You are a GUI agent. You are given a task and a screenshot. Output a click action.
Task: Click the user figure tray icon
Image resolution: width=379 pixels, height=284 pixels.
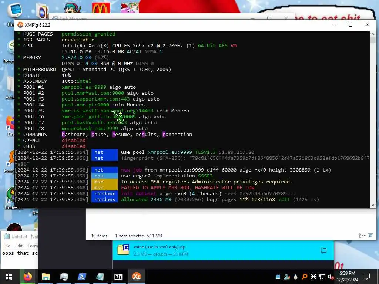coord(287,277)
